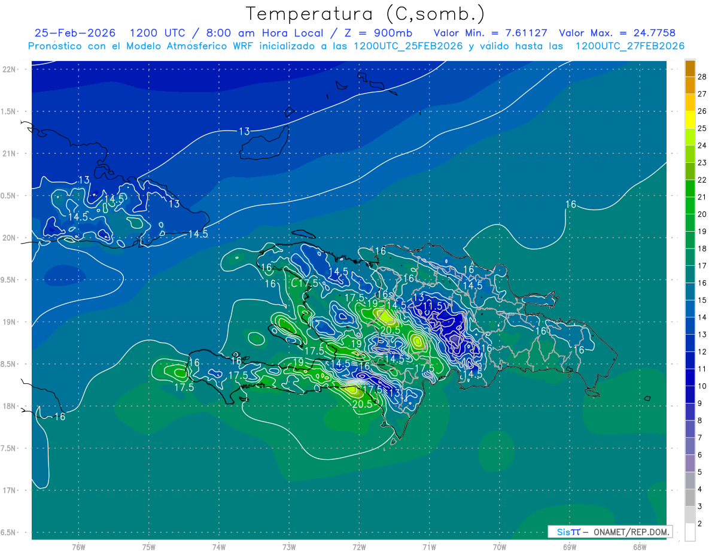Select the legend value "2"
Image resolution: width=718 pixels, height=555 pixels.
pos(701,524)
